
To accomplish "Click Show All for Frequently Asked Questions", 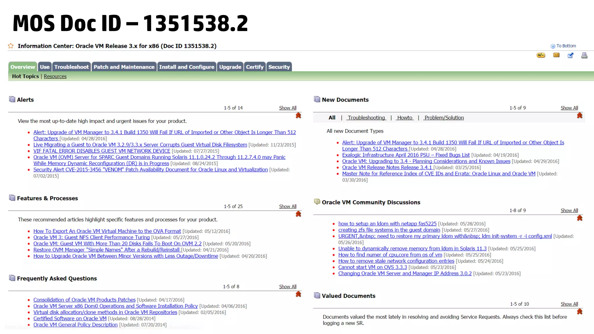I will coord(288,286).
